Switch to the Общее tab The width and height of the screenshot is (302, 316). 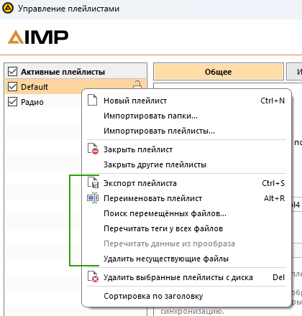tap(219, 72)
